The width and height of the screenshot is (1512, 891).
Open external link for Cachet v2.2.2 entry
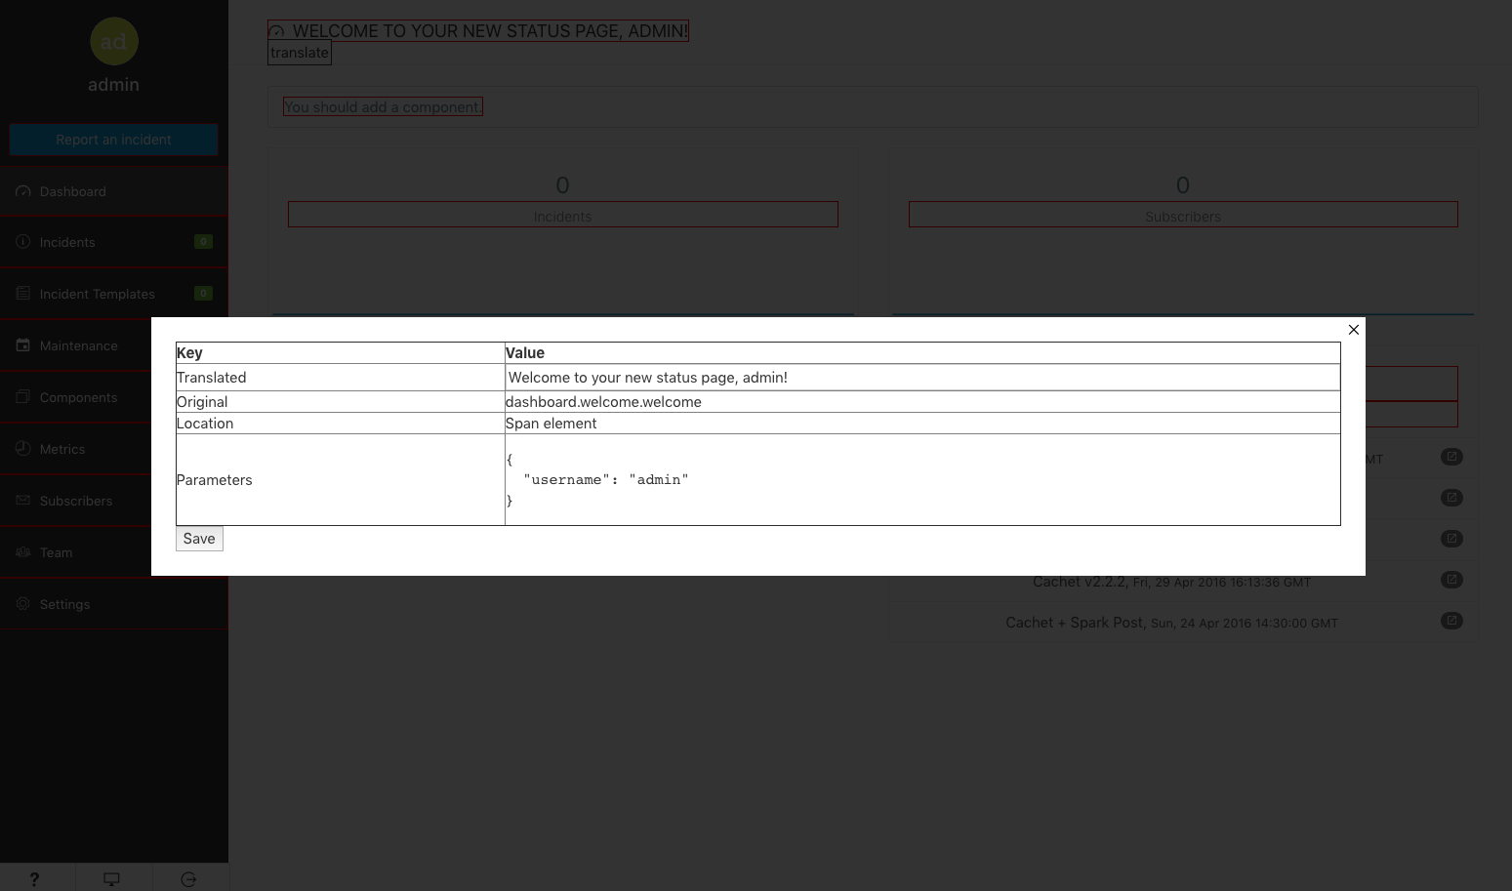tap(1451, 580)
